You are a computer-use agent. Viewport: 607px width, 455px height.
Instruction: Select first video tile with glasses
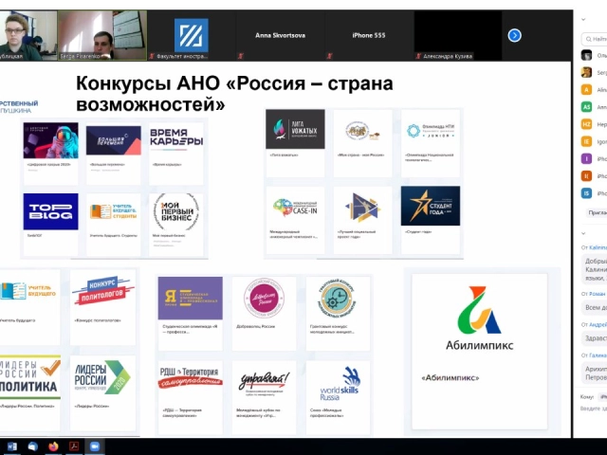28,35
